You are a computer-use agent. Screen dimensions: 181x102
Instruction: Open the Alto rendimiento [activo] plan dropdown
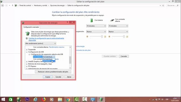pyautogui.click(x=40, y=43)
